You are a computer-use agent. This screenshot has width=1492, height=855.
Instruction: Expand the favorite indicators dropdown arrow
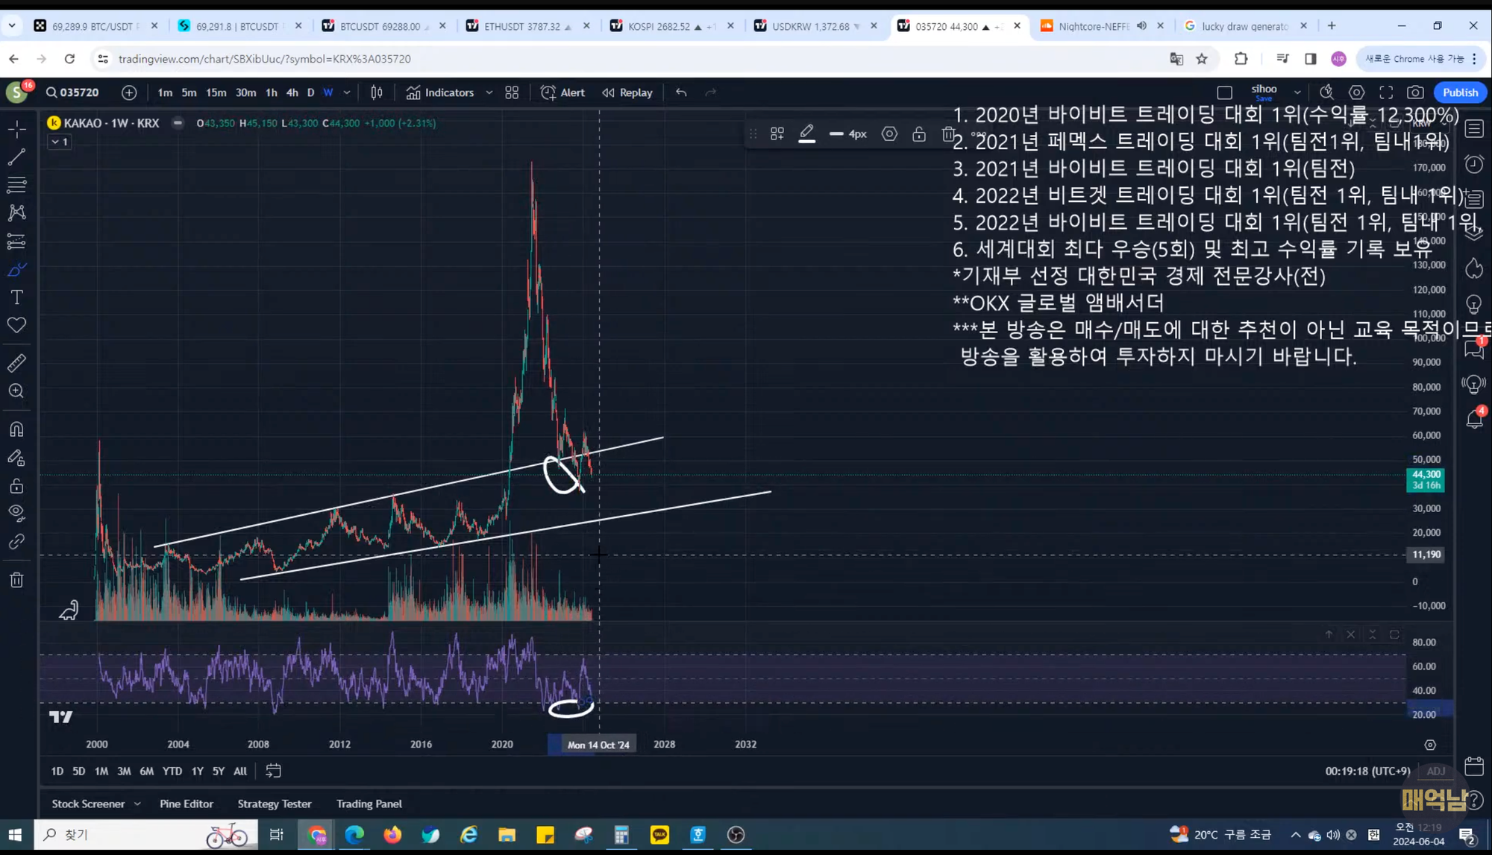click(489, 92)
